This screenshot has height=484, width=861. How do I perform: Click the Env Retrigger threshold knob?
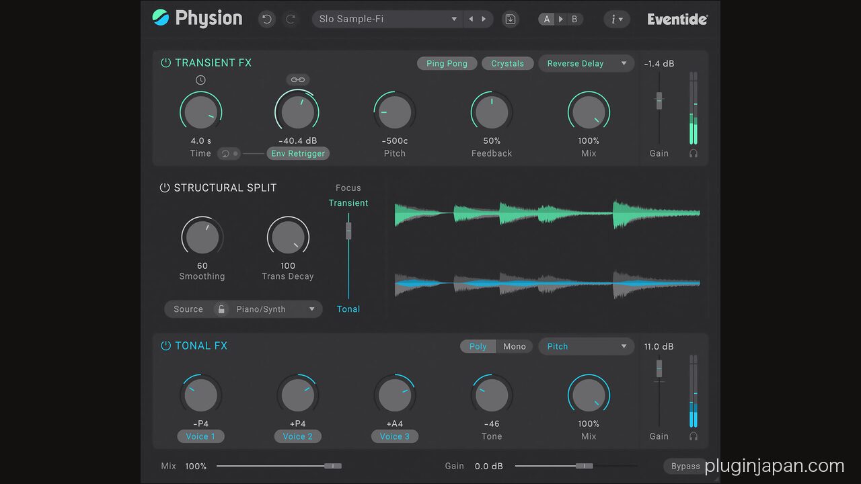tap(297, 112)
